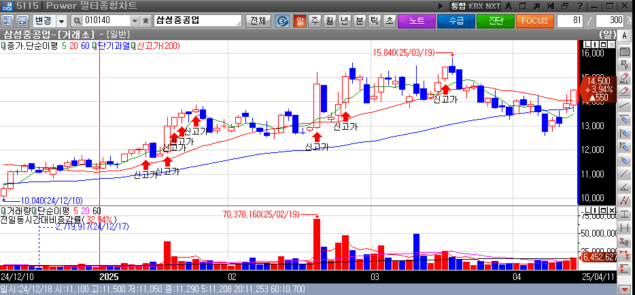Click the question mark help icon

pos(579,6)
